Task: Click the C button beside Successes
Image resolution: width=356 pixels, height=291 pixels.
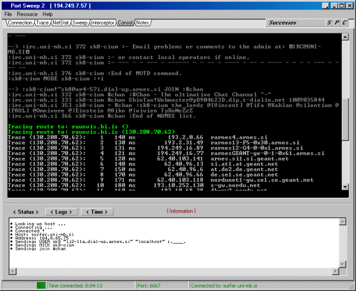Action: tap(345, 23)
